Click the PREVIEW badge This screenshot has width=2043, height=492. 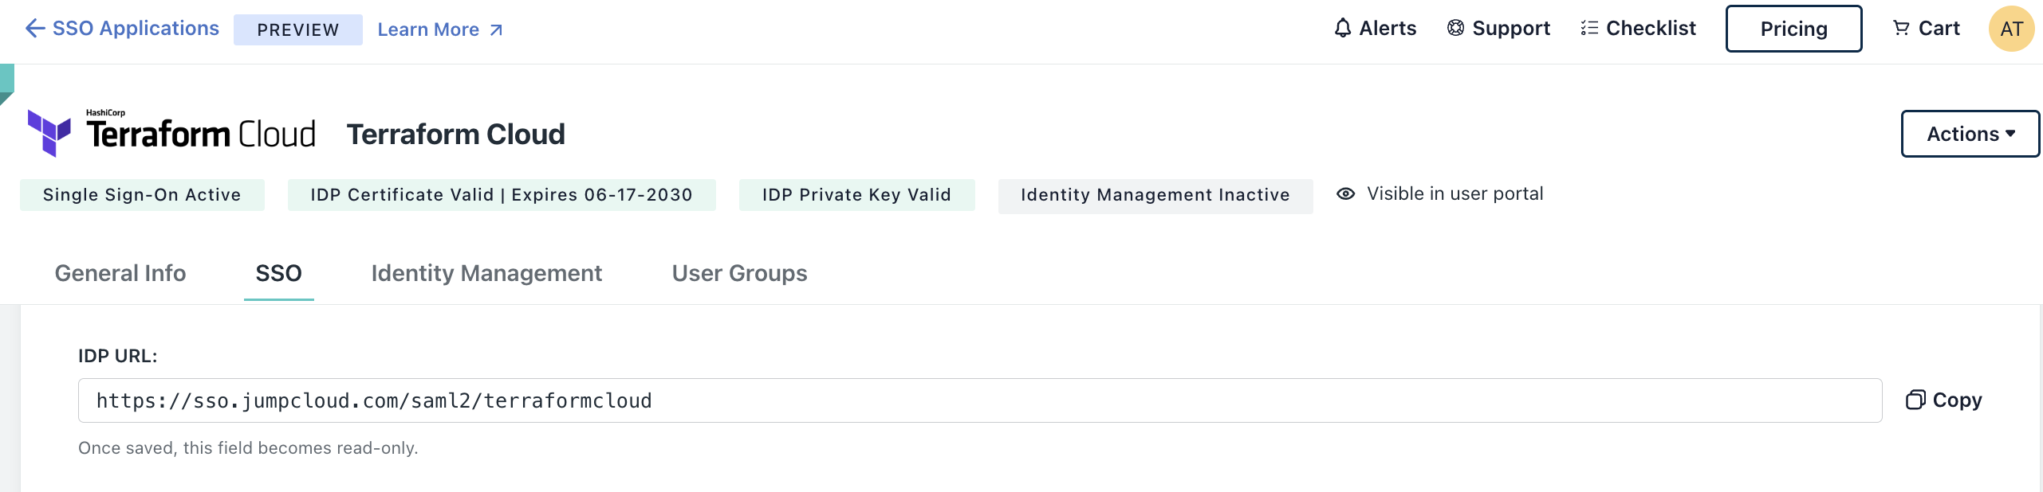tap(297, 29)
